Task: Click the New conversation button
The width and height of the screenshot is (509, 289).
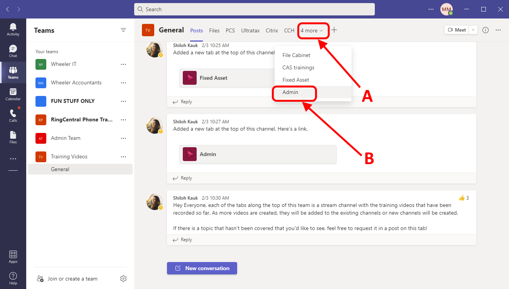Action: point(202,268)
